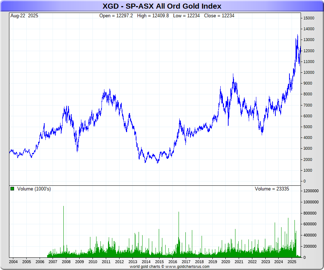Click the 2010 year label
Viewport: 324px width, 270px height.
(93, 262)
